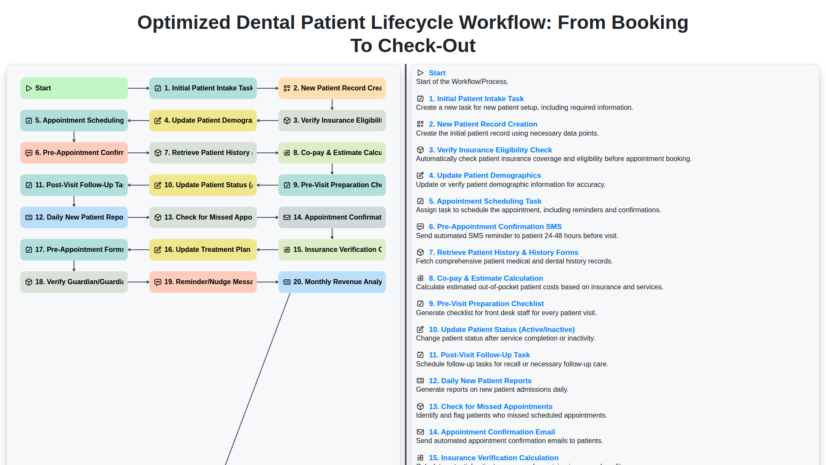Click the chat icon on Reminder/Nudge Message node

pos(157,282)
